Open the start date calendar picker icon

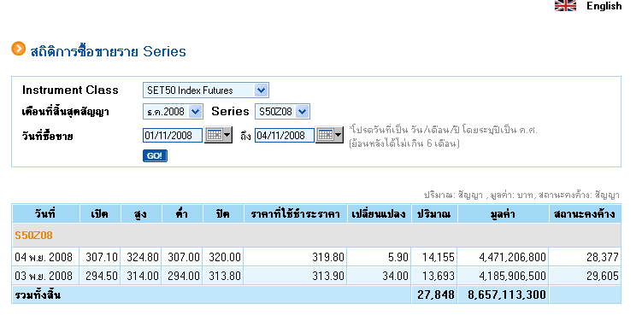pos(218,135)
